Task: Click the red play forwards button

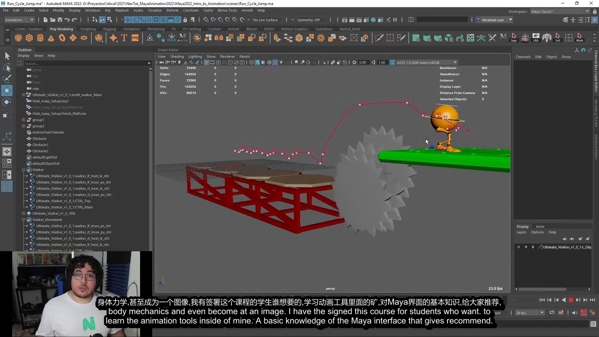Action: pos(571,300)
